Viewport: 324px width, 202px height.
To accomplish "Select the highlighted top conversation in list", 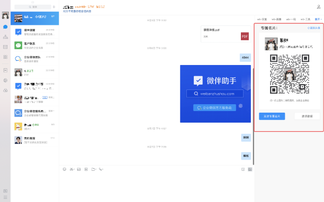I will pyautogui.click(x=35, y=19).
